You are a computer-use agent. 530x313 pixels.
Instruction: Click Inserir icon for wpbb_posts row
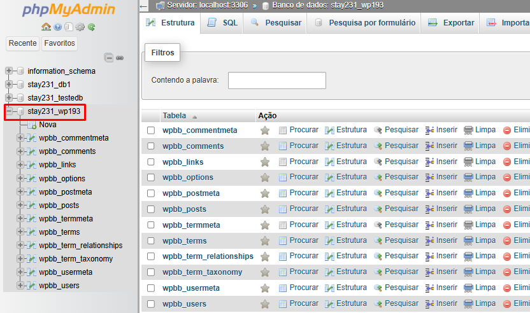[x=429, y=209]
